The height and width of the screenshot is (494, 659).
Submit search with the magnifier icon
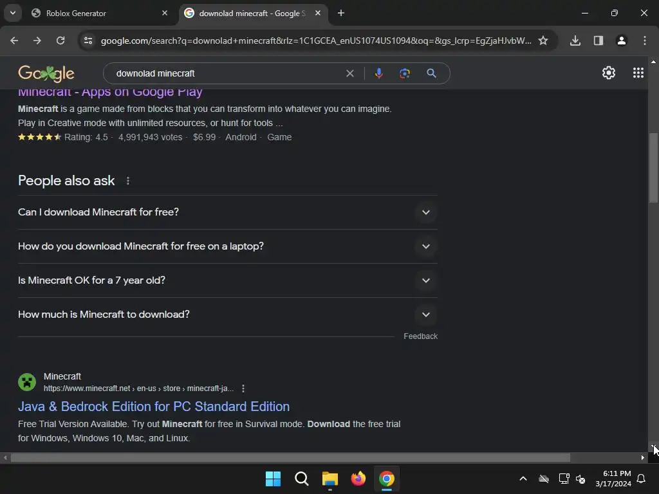431,73
